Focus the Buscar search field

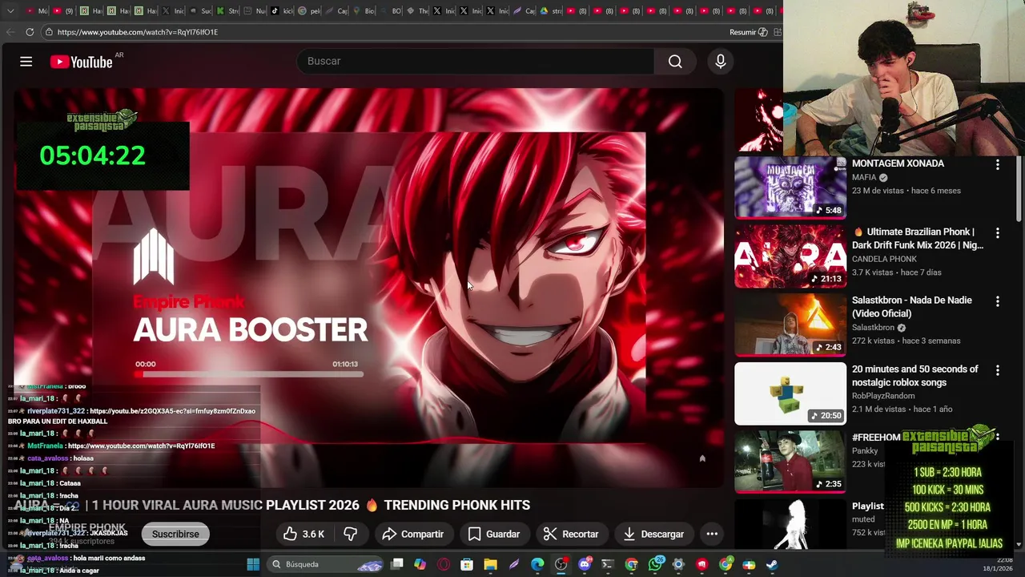(476, 61)
